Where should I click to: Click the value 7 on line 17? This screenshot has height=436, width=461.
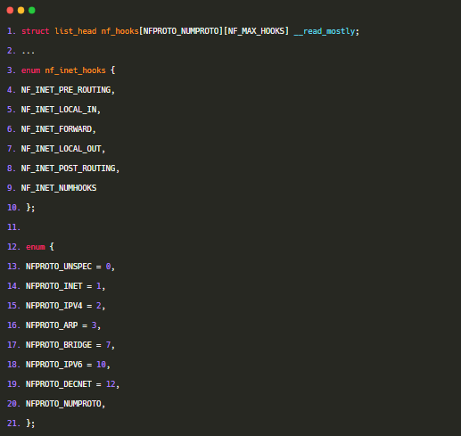[108, 345]
